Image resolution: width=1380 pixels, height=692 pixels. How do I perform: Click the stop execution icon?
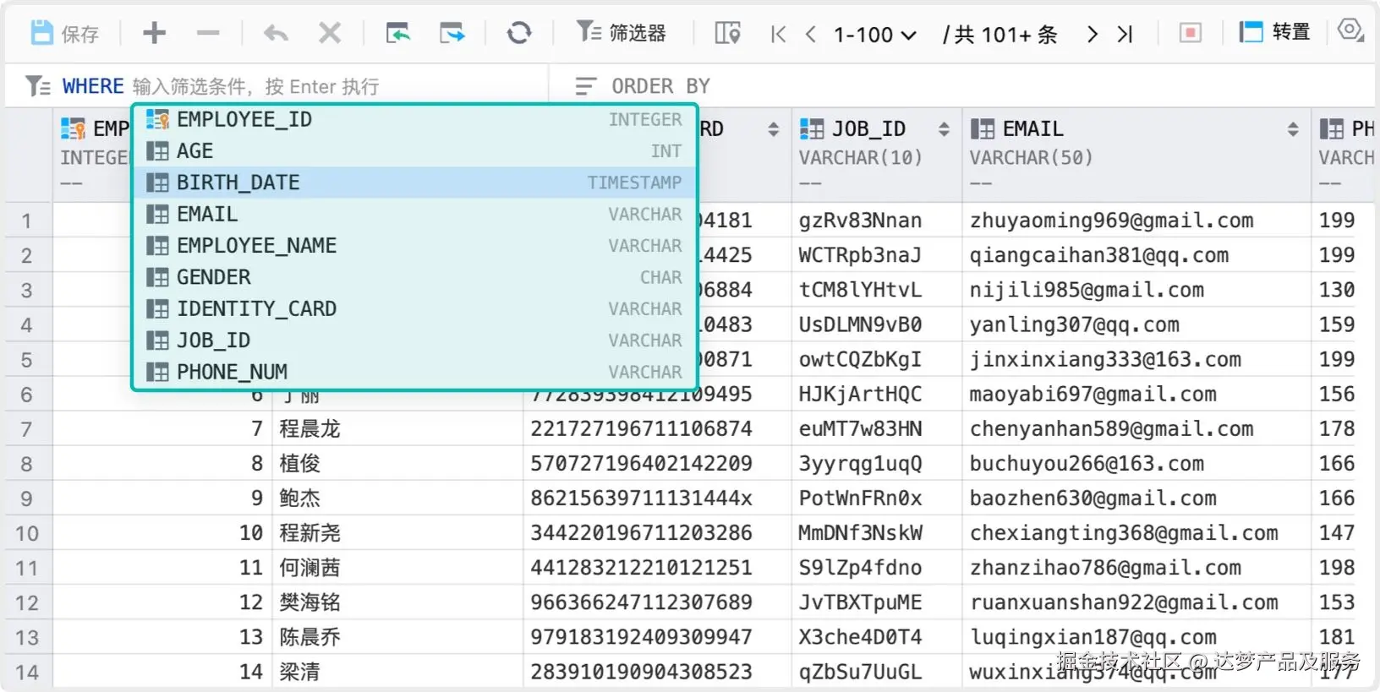[1191, 34]
